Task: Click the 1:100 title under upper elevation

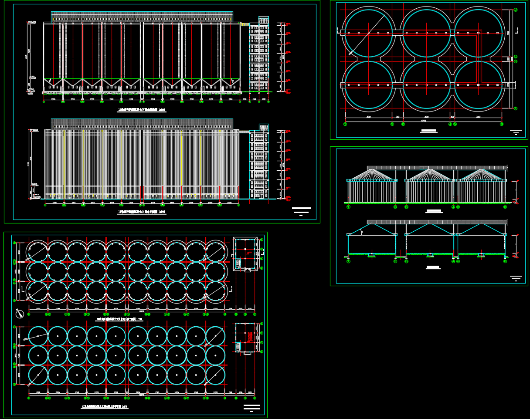Action: click(142, 111)
